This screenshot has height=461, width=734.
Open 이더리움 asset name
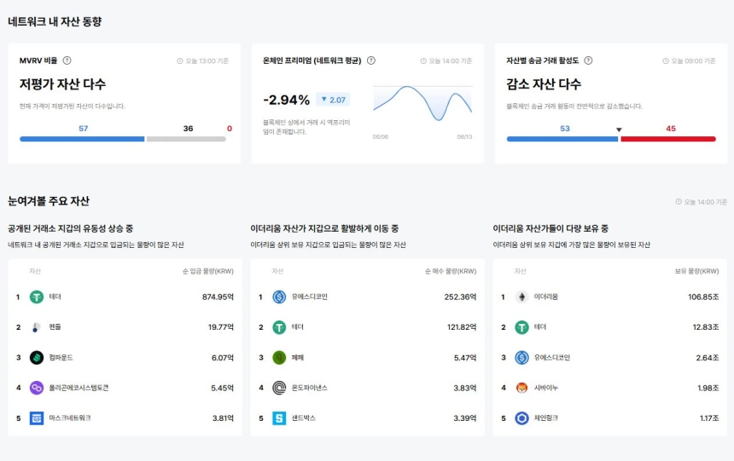(546, 297)
